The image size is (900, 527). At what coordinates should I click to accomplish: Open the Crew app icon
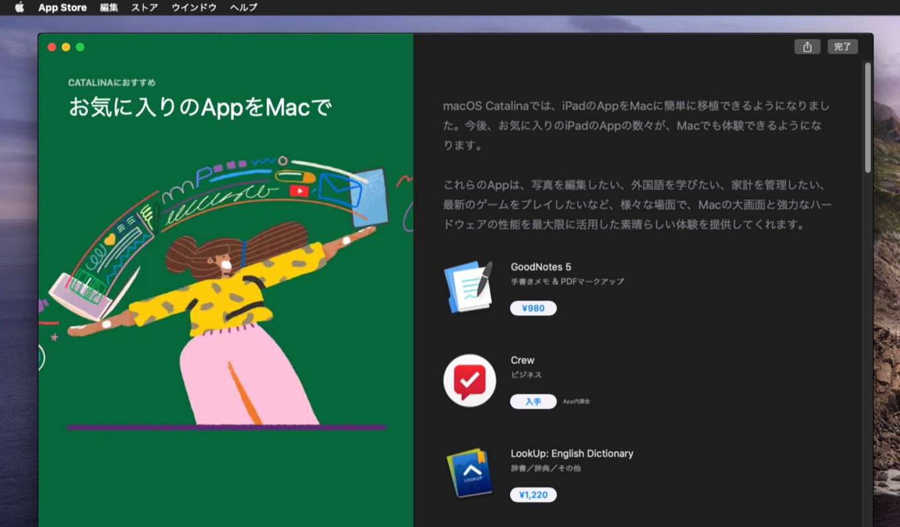469,380
